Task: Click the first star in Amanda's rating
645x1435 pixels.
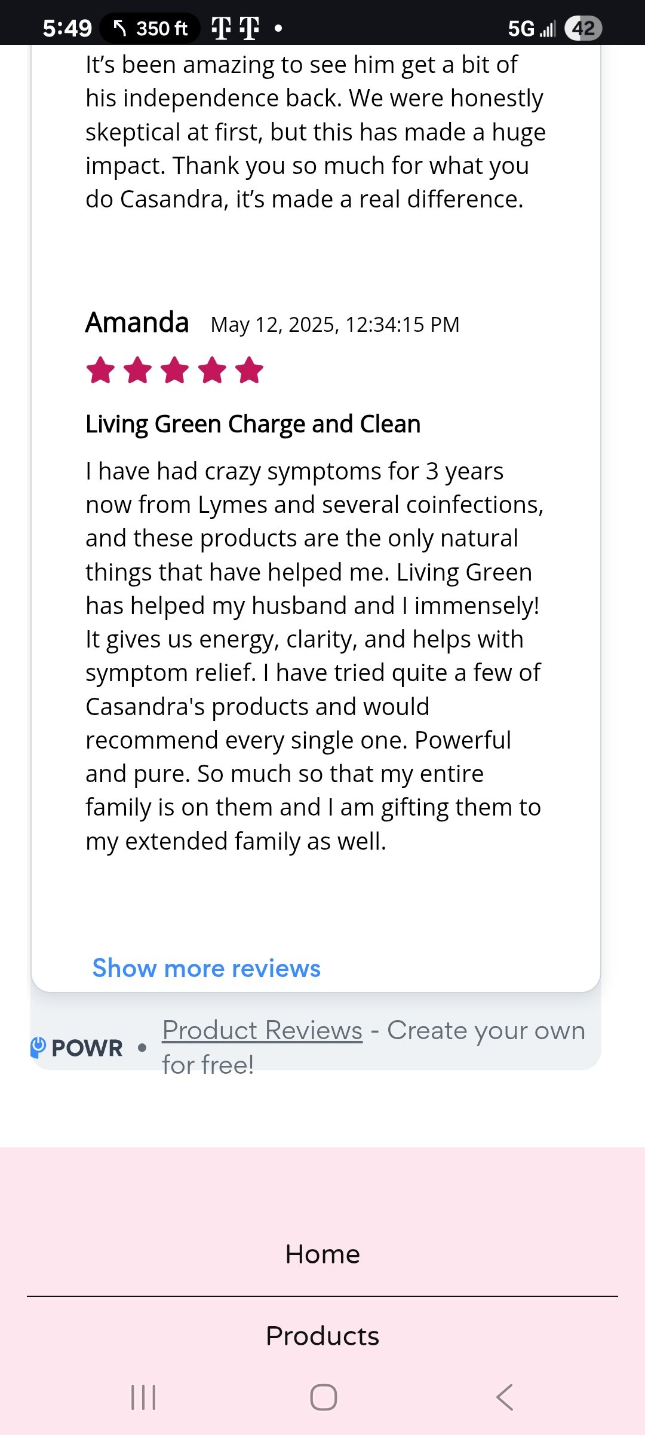Action: (100, 370)
